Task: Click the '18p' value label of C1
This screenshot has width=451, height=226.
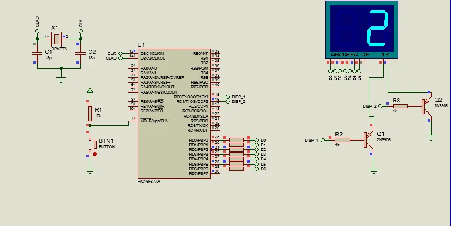Action: (48, 58)
